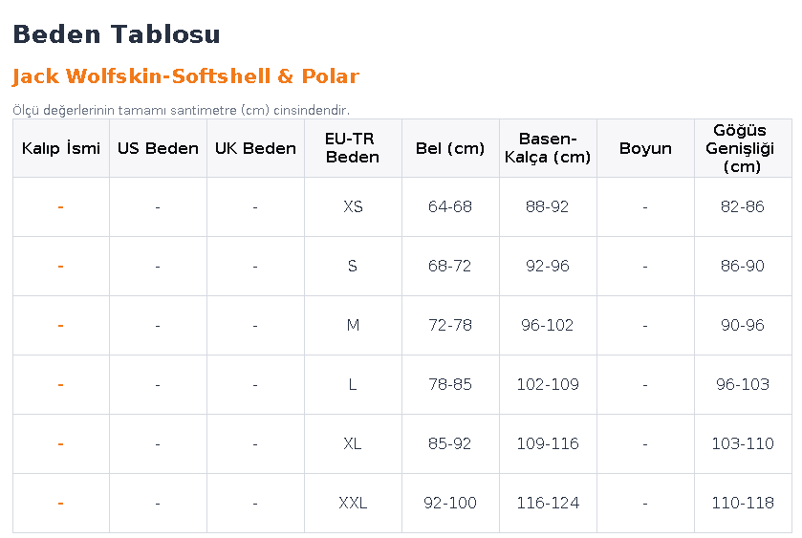Viewport: 802px width, 538px height.
Task: Click the 116-124 hip cell
Action: pyautogui.click(x=548, y=503)
